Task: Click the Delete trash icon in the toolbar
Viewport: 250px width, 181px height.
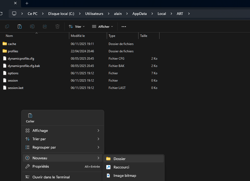Action: (57, 26)
